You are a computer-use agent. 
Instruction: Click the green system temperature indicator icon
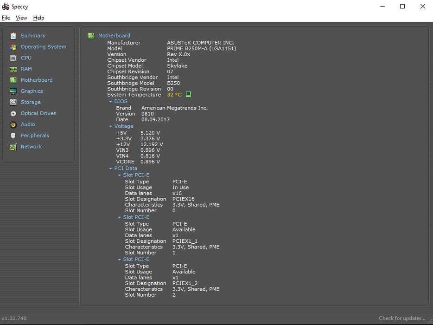click(188, 95)
